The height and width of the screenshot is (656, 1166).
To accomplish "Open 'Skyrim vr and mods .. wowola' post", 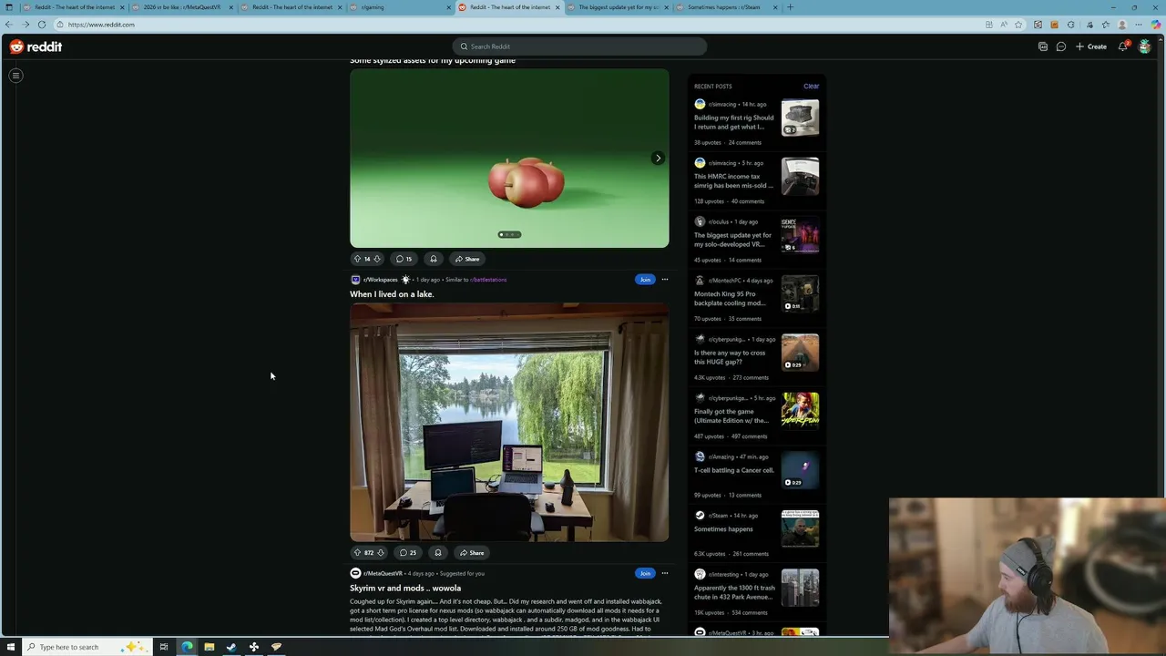I will click(x=405, y=589).
